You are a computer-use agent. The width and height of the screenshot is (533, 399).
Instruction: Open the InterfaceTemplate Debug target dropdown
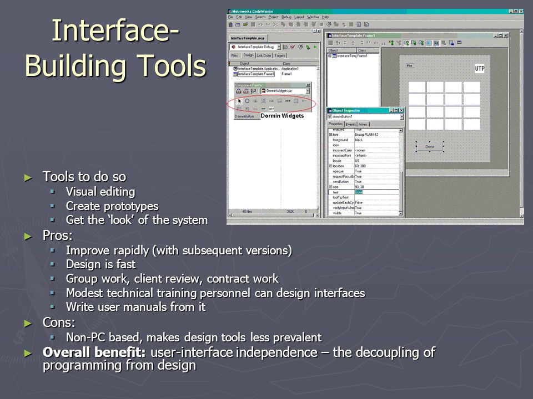(279, 47)
